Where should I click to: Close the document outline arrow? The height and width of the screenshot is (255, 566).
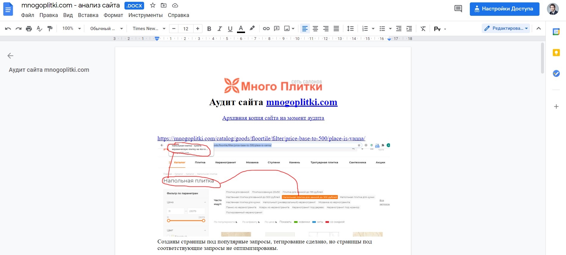click(10, 56)
